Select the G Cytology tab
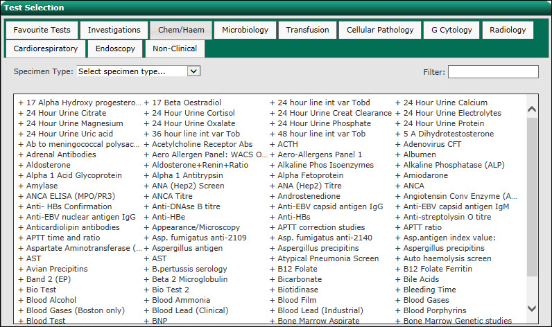 [451, 30]
